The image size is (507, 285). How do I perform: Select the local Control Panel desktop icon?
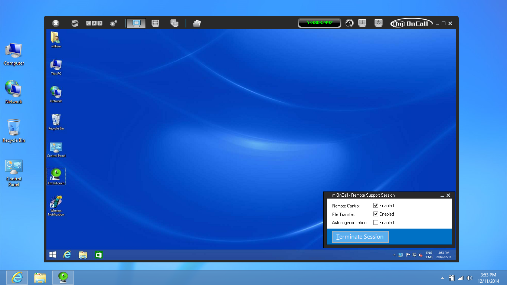tap(14, 173)
